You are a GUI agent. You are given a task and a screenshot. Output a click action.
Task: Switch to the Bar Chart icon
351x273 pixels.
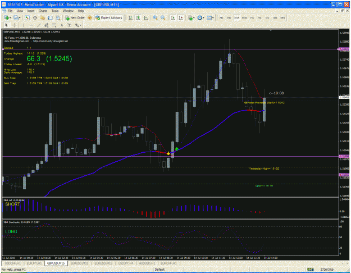tap(130, 17)
